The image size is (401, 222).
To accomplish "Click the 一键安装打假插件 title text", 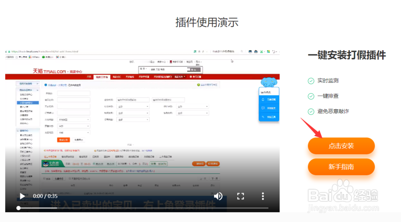I will click(346, 55).
